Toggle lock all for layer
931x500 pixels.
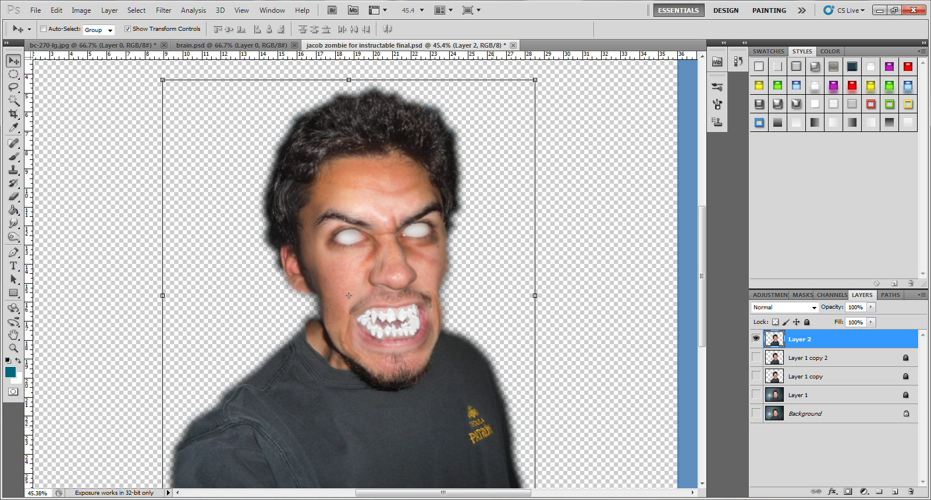806,322
